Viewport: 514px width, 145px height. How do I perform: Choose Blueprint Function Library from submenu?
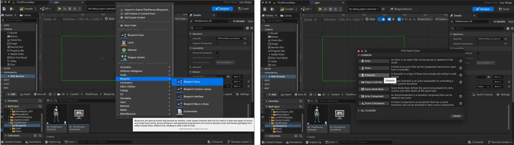[x=197, y=89]
